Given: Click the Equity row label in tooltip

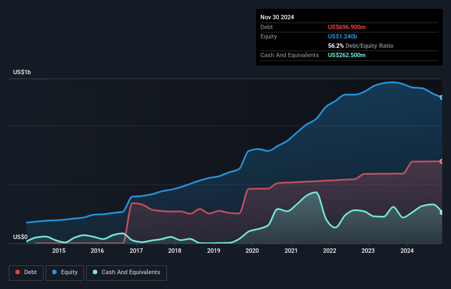Looking at the screenshot, I should 269,36.
